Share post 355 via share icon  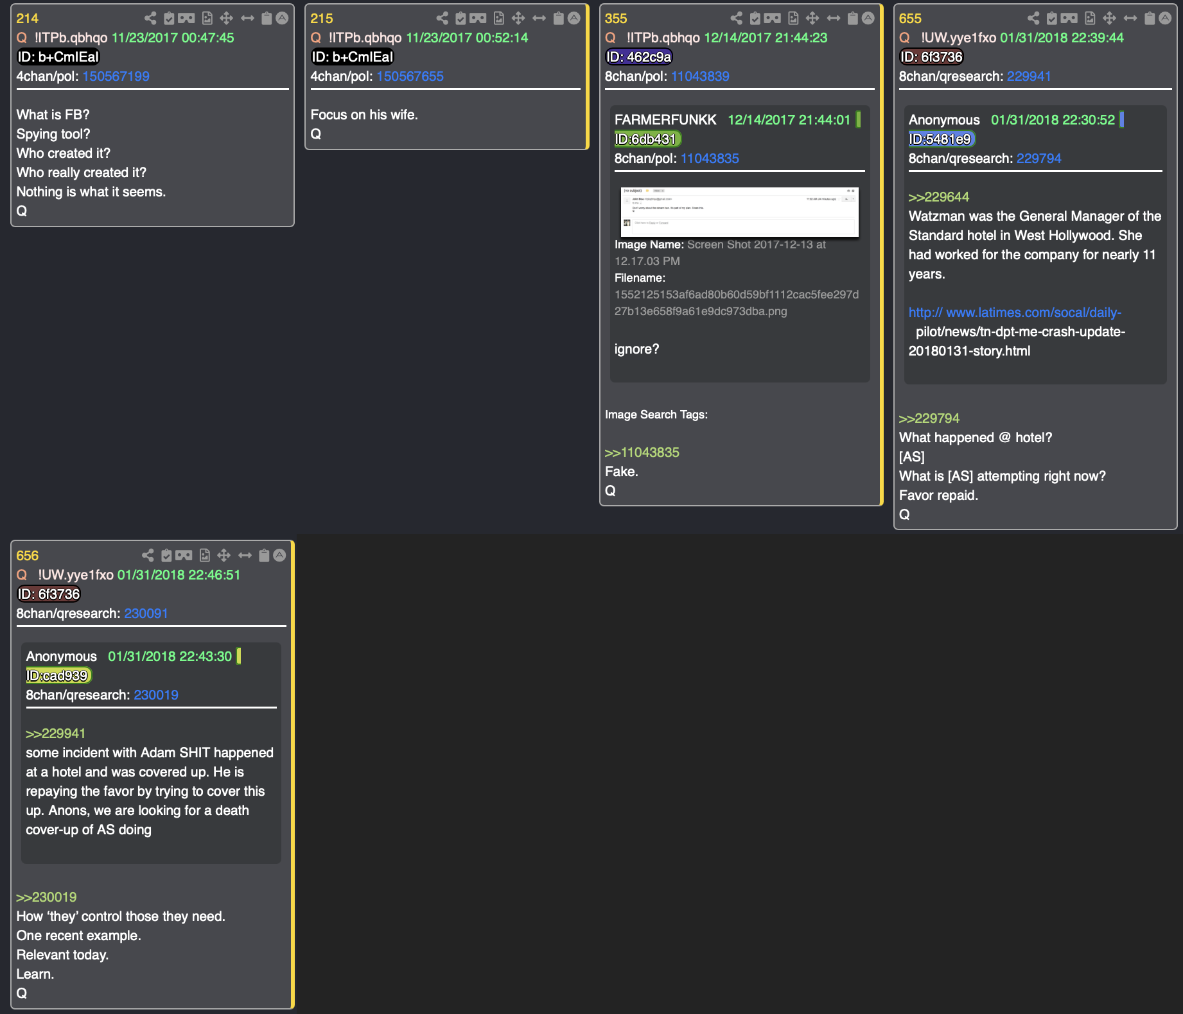(737, 18)
